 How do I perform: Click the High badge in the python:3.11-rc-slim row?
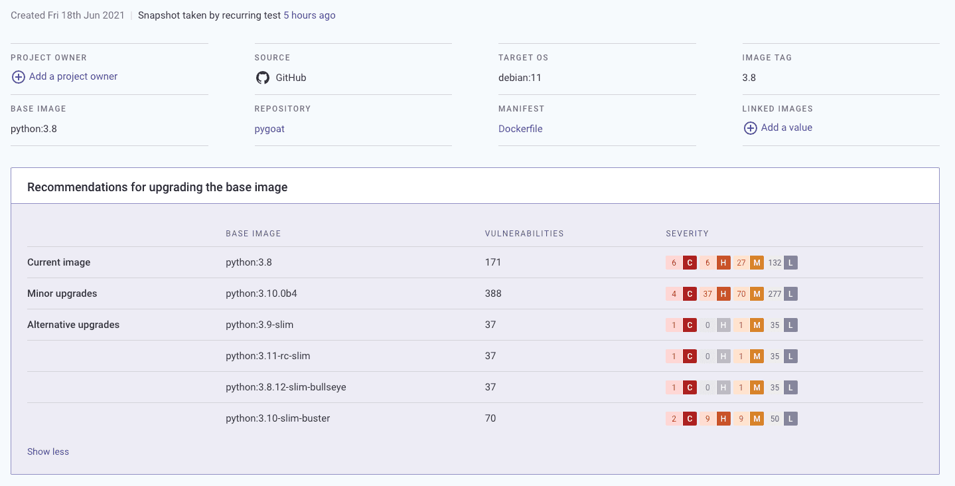723,357
